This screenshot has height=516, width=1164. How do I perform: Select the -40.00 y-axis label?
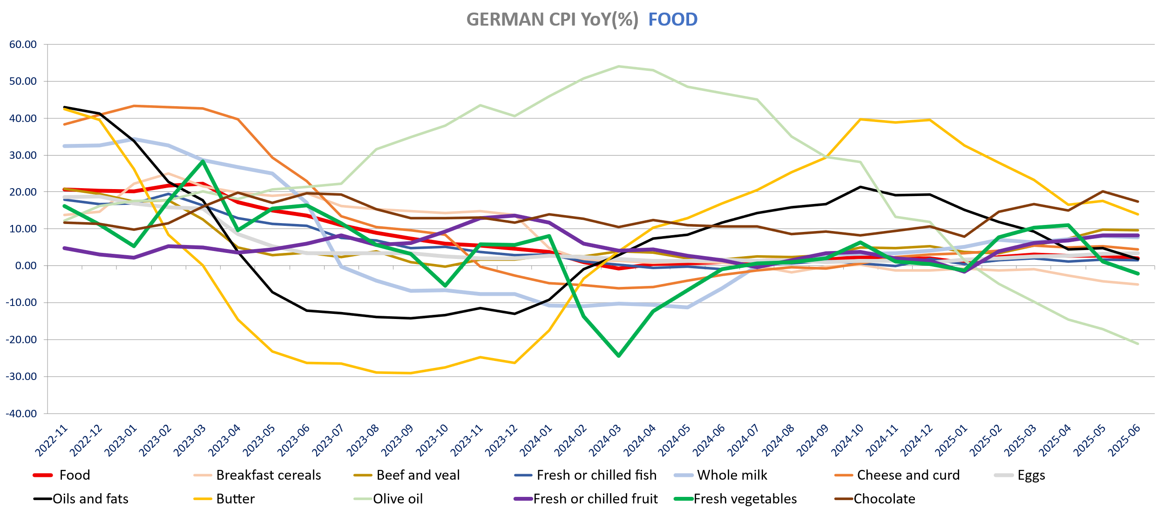tap(21, 414)
